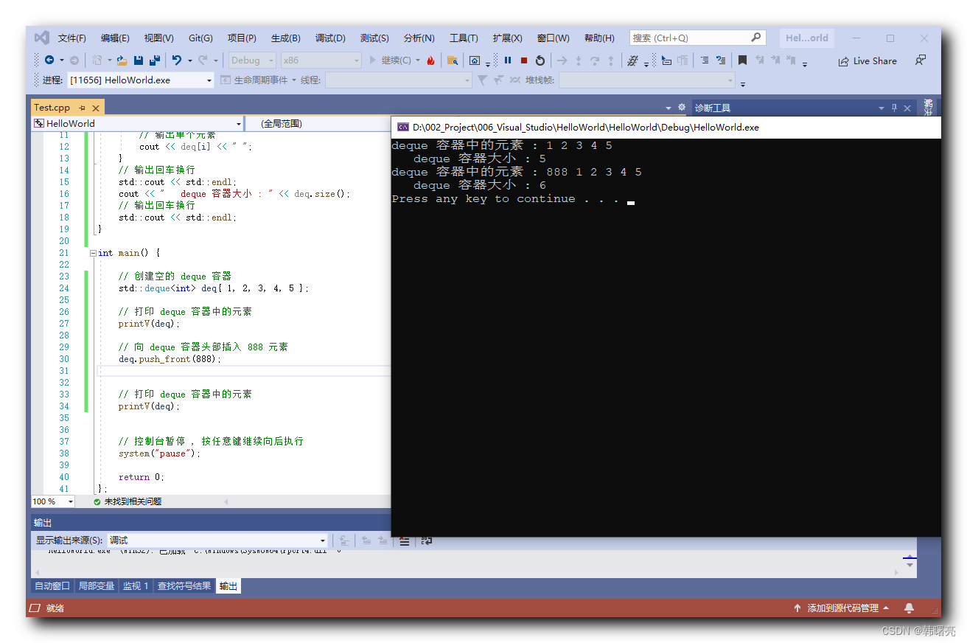Open the HelloWorld project scope dropdown
The width and height of the screenshot is (967, 643).
(x=238, y=124)
